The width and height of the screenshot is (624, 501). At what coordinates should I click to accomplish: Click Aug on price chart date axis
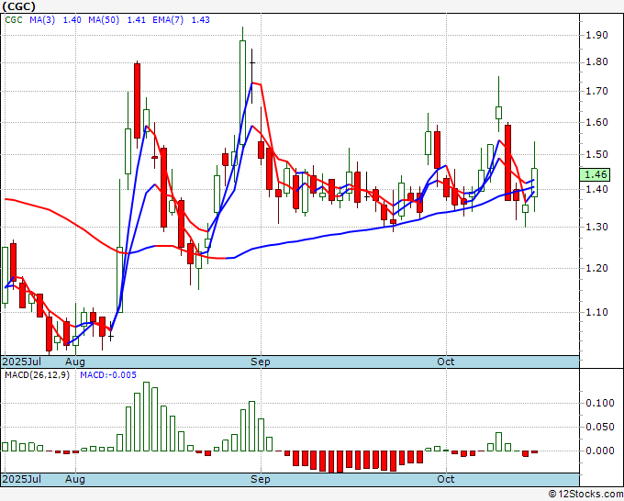coord(75,362)
